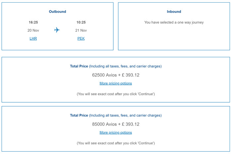232x154 pixels.
Task: Click the first Total Price heading
Action: tap(116, 66)
